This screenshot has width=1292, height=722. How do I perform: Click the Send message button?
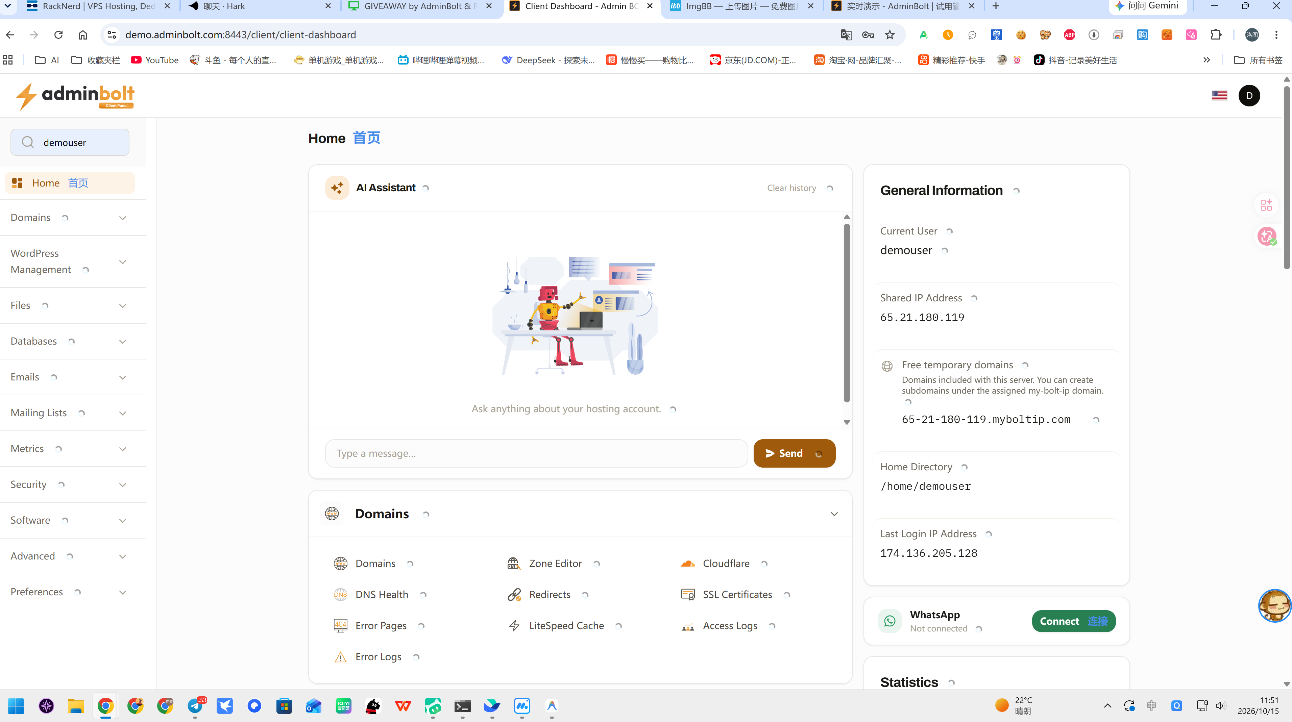point(794,453)
